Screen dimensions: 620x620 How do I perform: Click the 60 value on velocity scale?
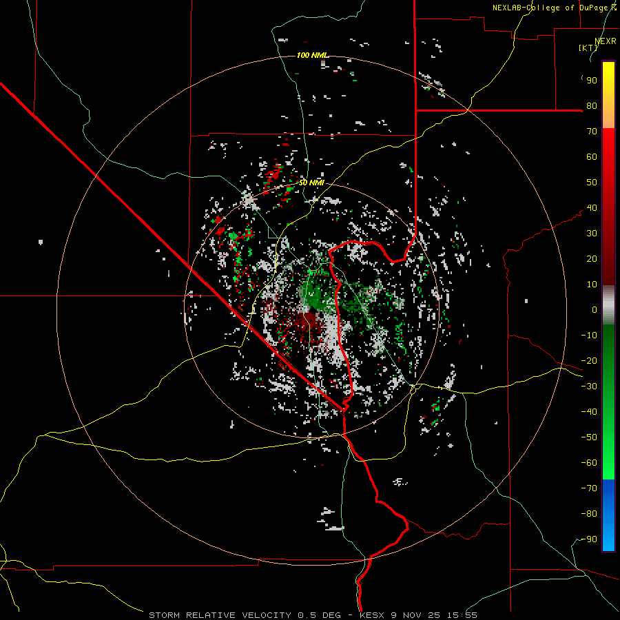(x=592, y=157)
